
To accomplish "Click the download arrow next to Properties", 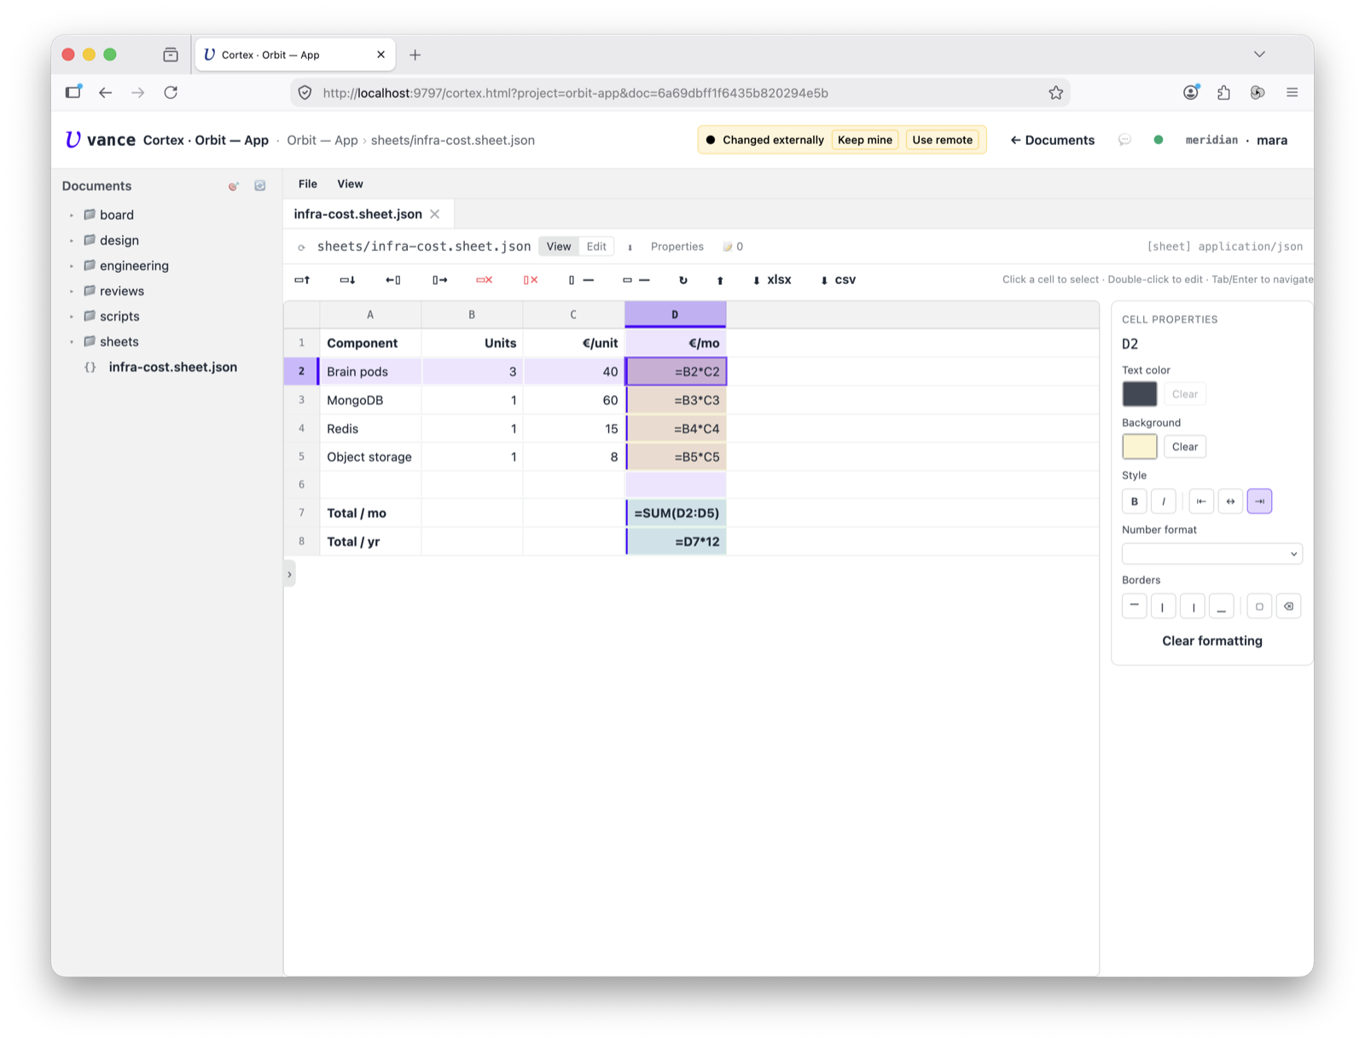I will 630,247.
